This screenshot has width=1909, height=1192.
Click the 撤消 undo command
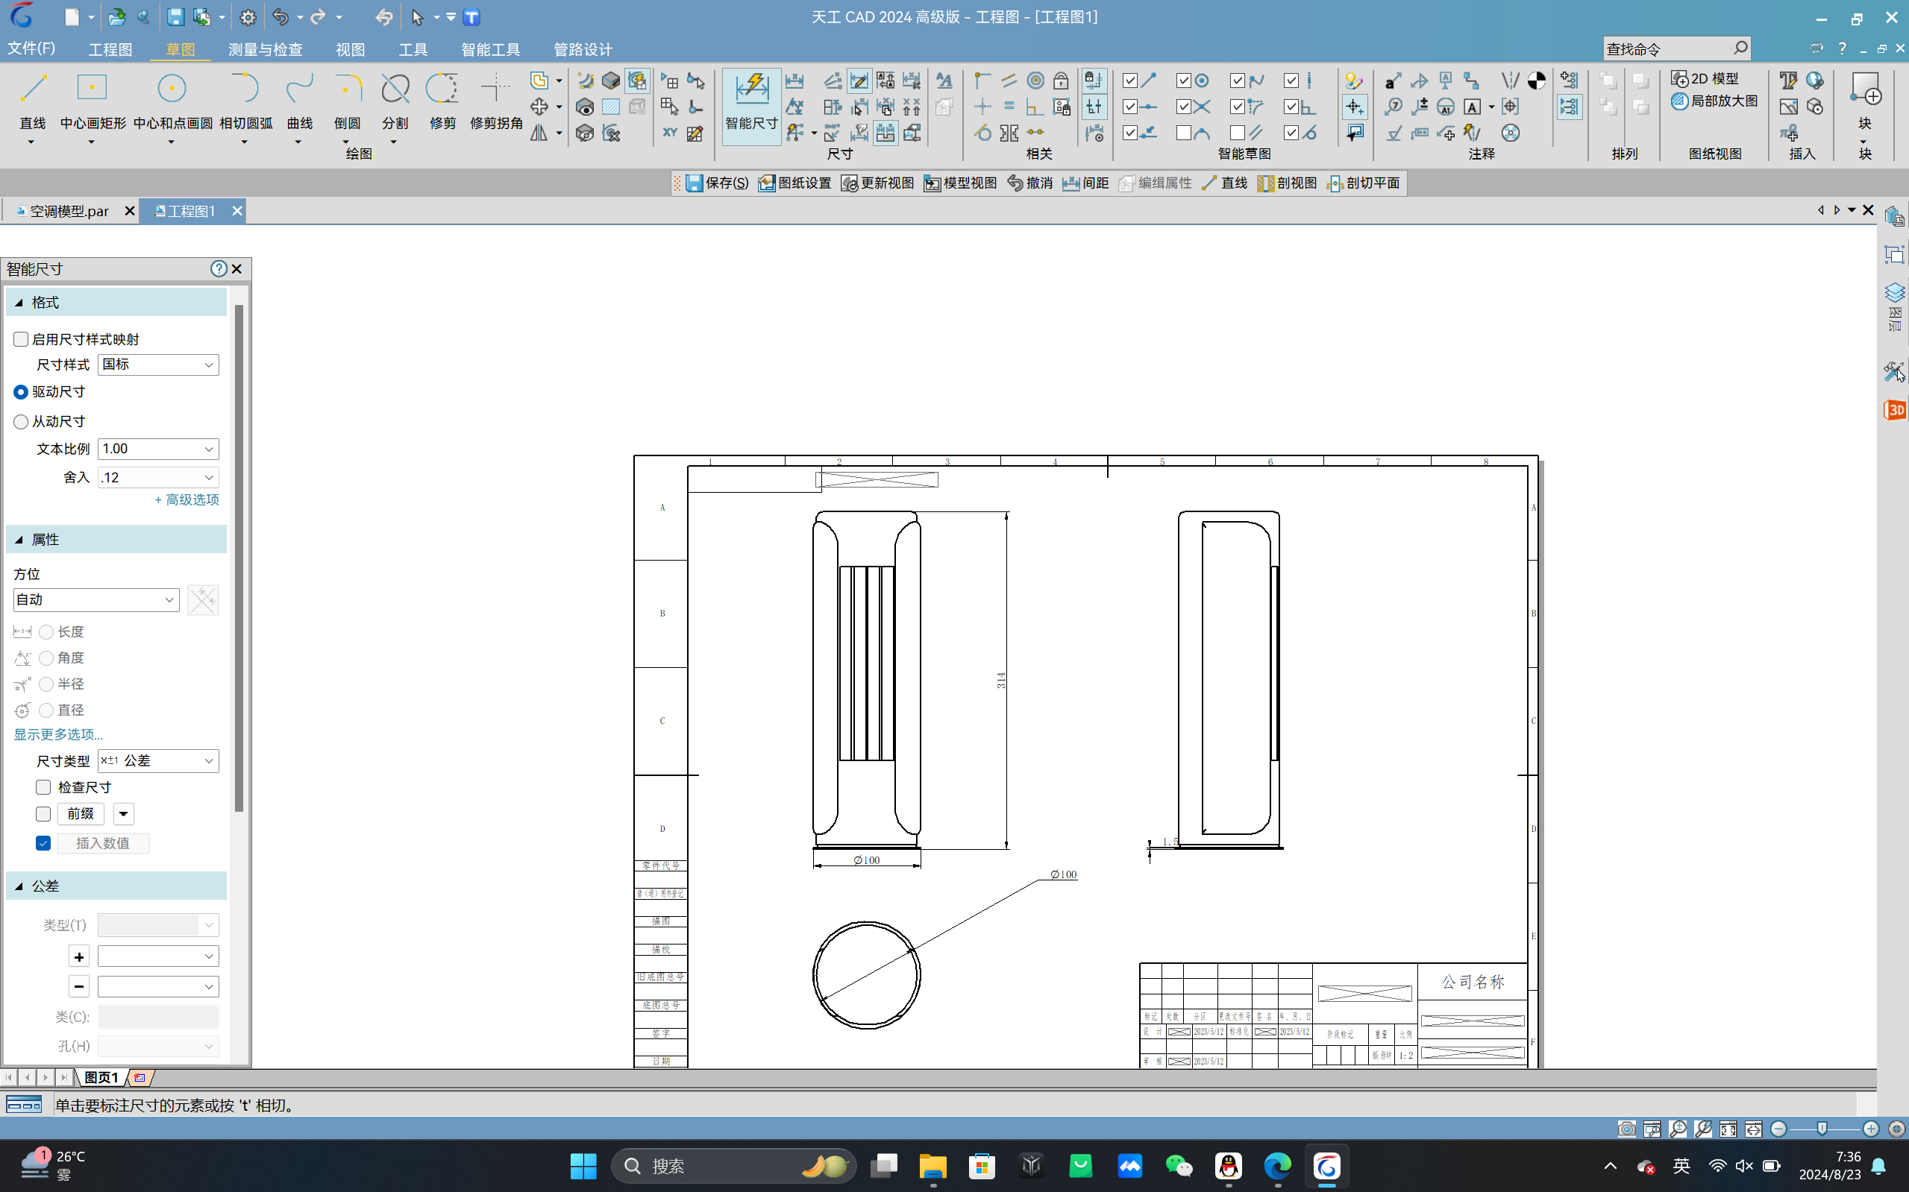point(1029,183)
